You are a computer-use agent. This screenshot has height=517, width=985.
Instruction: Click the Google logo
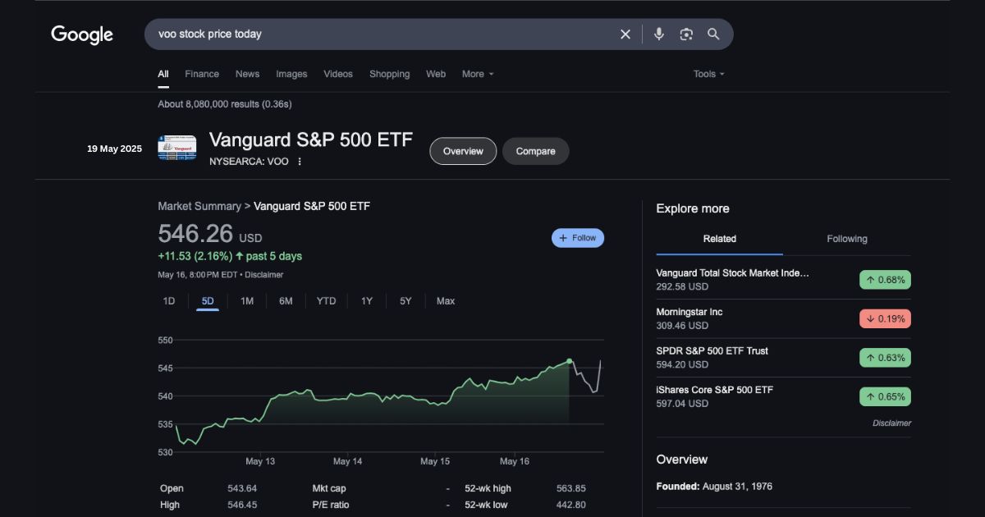point(82,34)
